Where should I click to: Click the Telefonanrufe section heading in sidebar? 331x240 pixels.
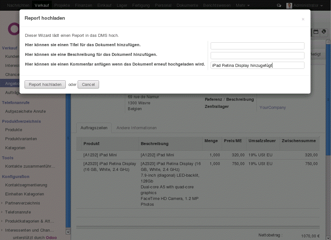(16, 103)
